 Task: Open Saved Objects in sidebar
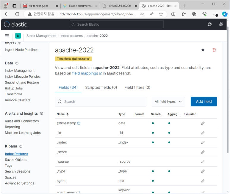point(16,160)
